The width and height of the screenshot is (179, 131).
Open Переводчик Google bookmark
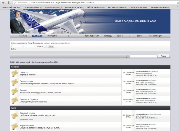pos(54,7)
